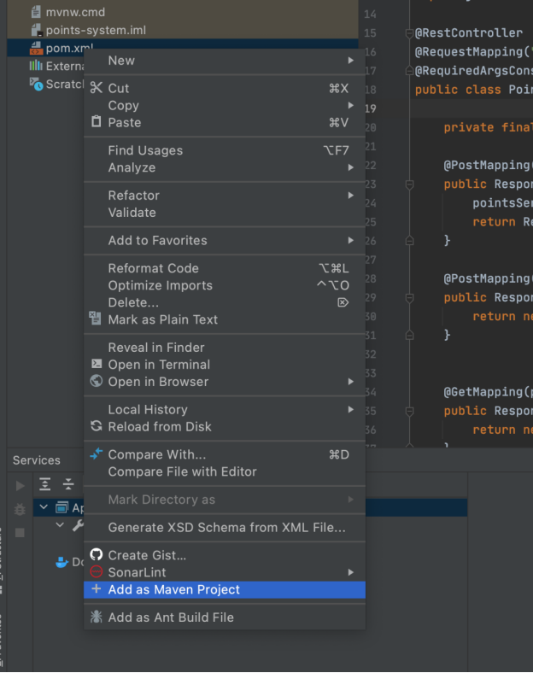533x673 pixels.
Task: Click the Services stop square icon
Action: [x=20, y=533]
